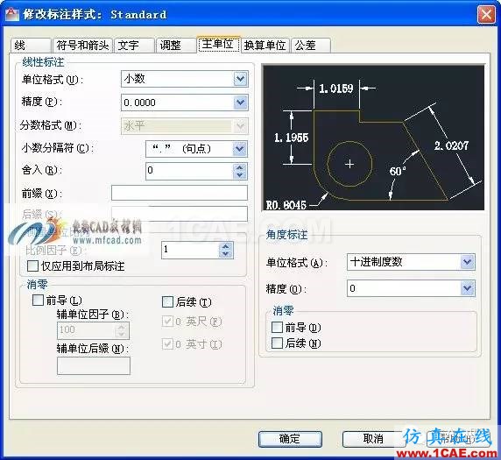Viewport: 501px width, 460px height.
Task: Toggle the 0 英寸(I) checkbox
Action: click(x=167, y=343)
